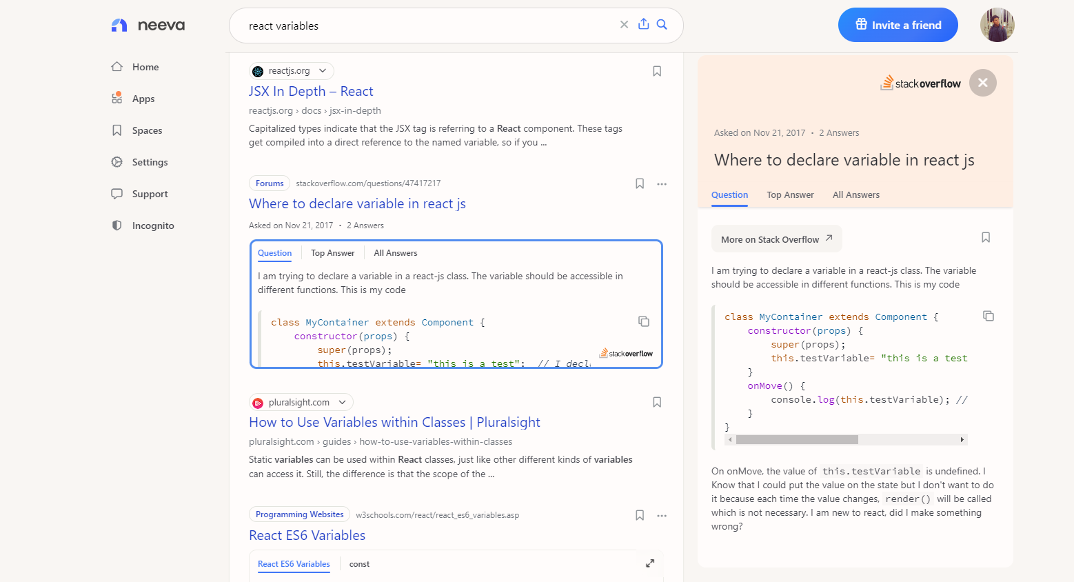This screenshot has width=1074, height=582.
Task: Expand the pluralsight.com source dropdown
Action: pyautogui.click(x=342, y=402)
